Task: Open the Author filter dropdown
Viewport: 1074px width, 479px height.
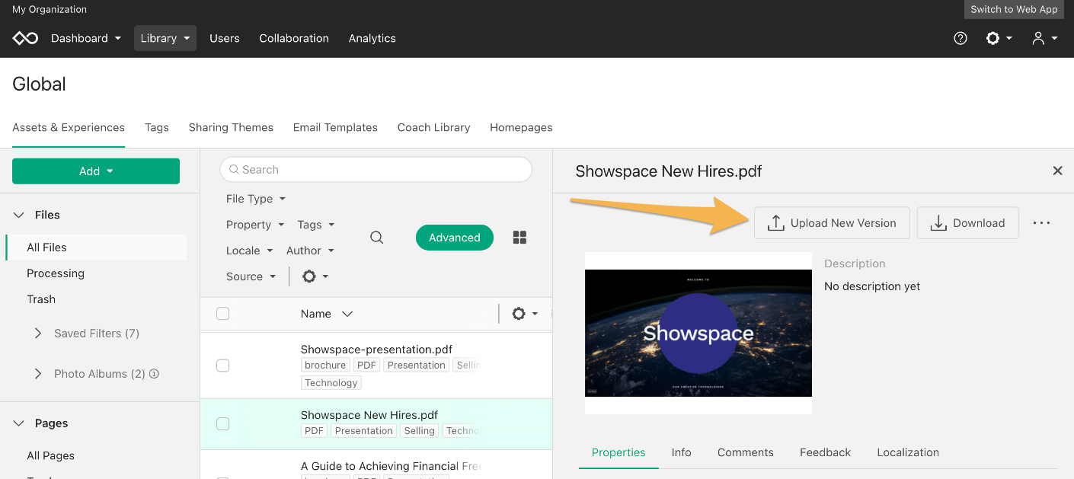Action: (x=310, y=251)
